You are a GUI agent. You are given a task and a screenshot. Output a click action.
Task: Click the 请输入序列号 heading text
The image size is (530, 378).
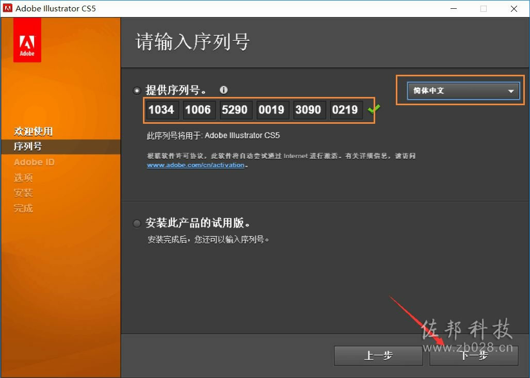point(192,42)
